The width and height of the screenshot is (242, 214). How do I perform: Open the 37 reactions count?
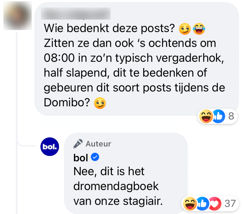pos(230,203)
